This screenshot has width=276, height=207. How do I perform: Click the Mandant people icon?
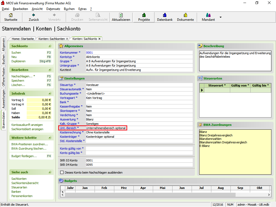(208, 15)
